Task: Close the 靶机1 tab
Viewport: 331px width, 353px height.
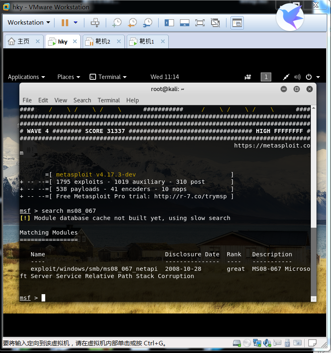Action: coord(163,42)
